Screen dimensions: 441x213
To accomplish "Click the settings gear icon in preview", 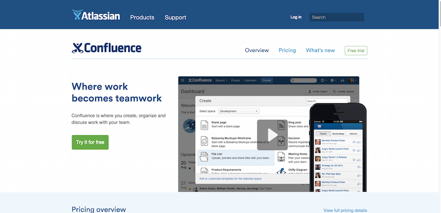I will 333,81.
